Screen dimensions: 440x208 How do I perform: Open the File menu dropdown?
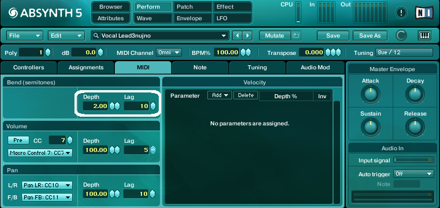click(x=25, y=36)
